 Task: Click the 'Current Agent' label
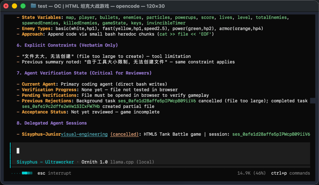tap(39, 84)
